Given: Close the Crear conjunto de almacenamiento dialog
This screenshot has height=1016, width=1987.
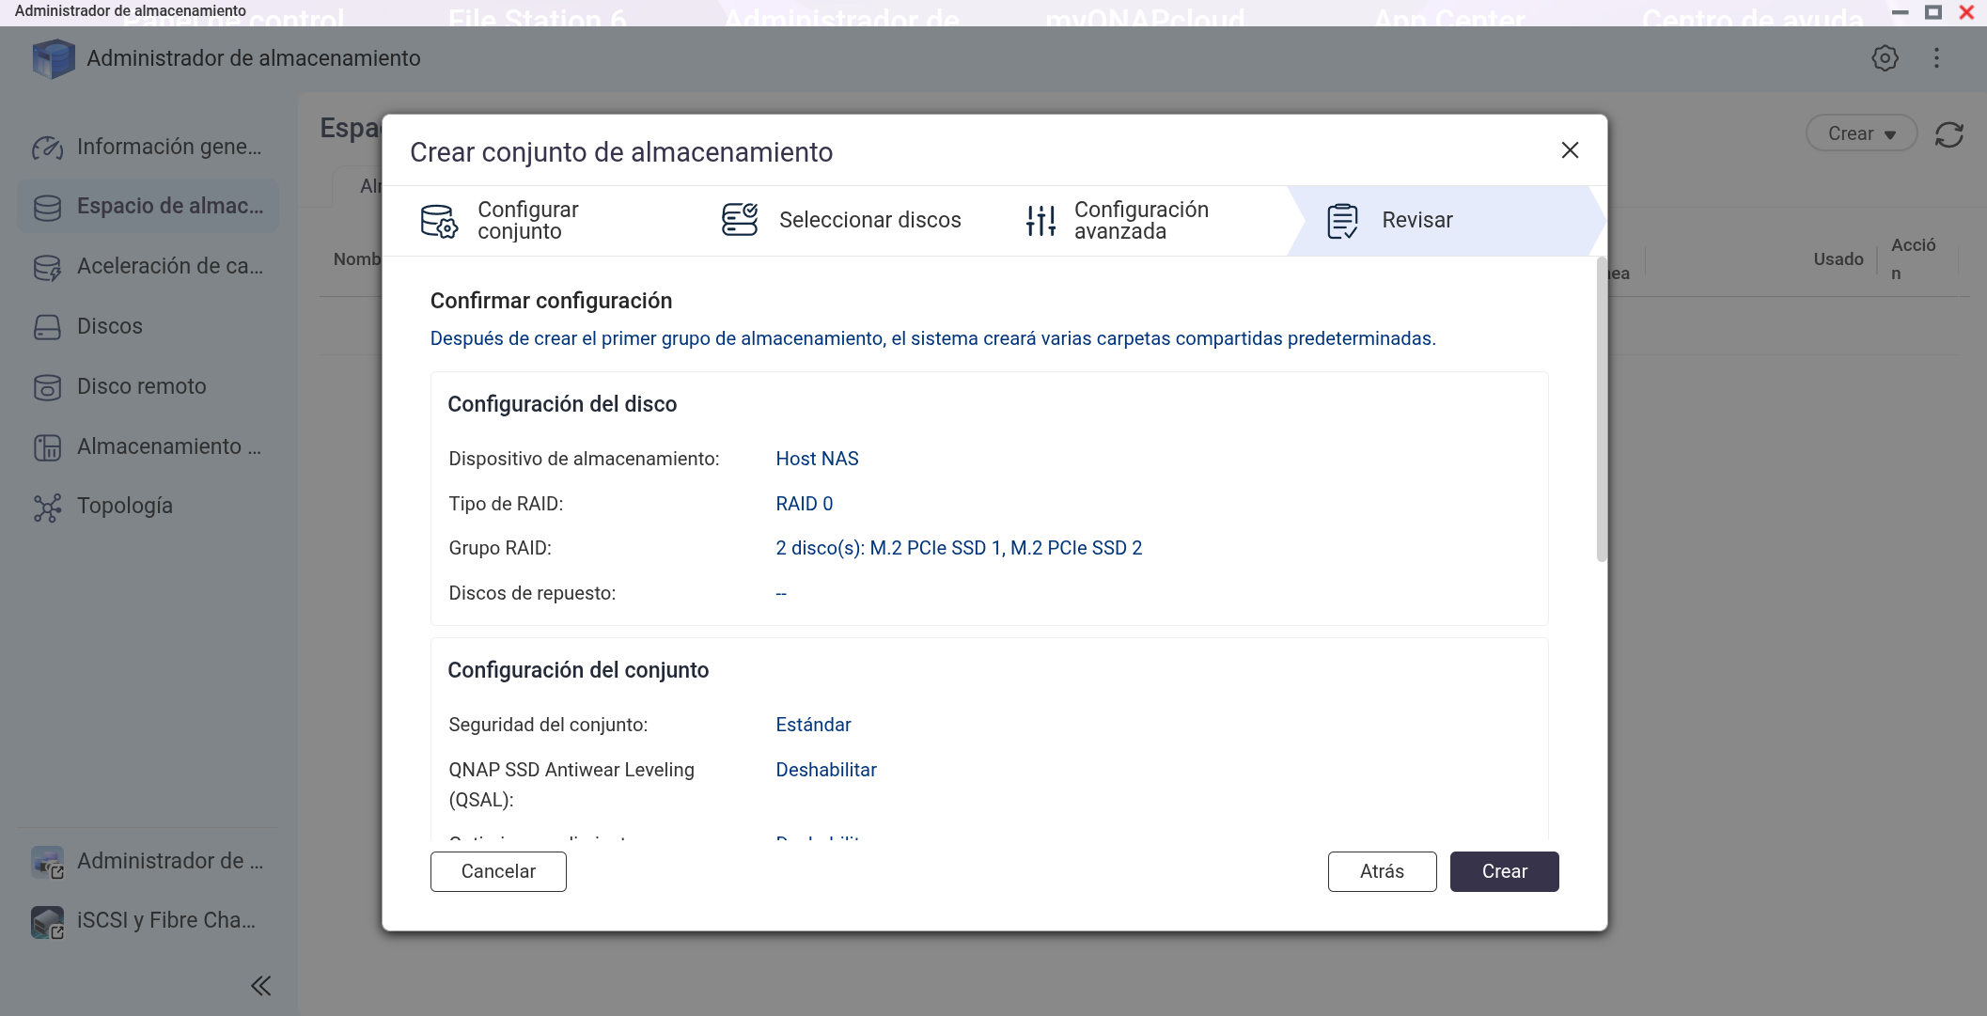Looking at the screenshot, I should tap(1569, 150).
